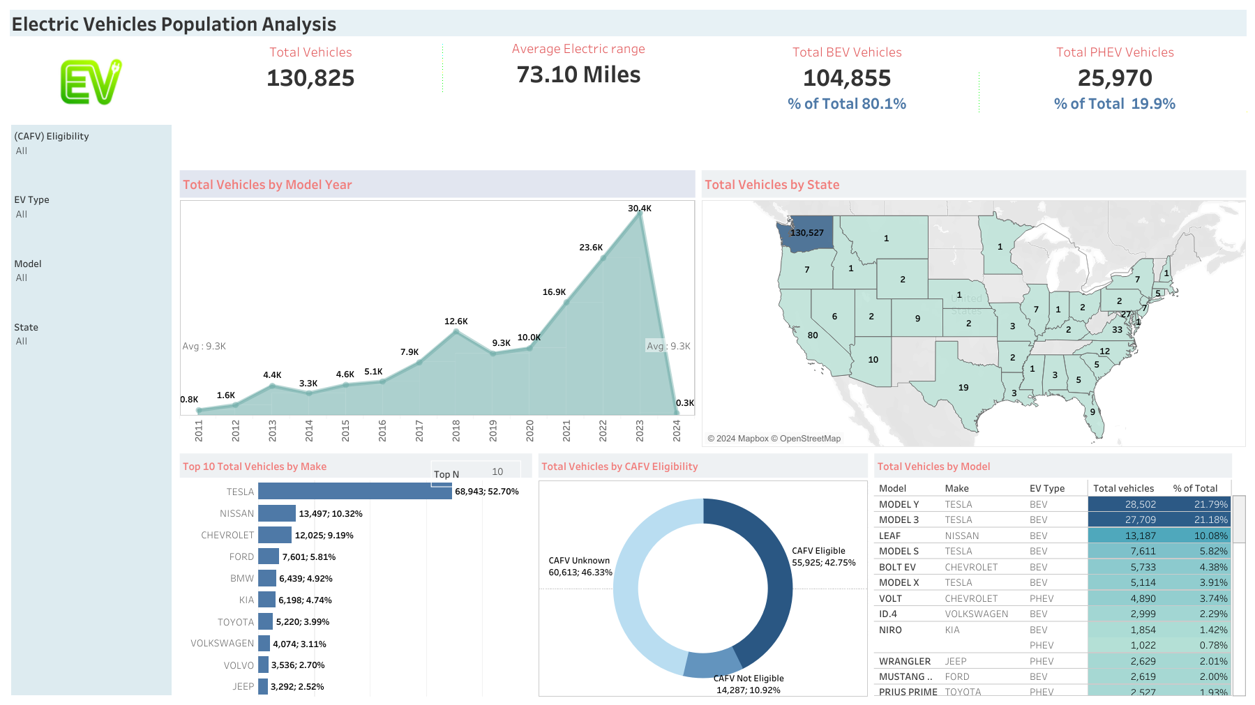
Task: Select the TOYOTA bar in makes chart
Action: (265, 621)
